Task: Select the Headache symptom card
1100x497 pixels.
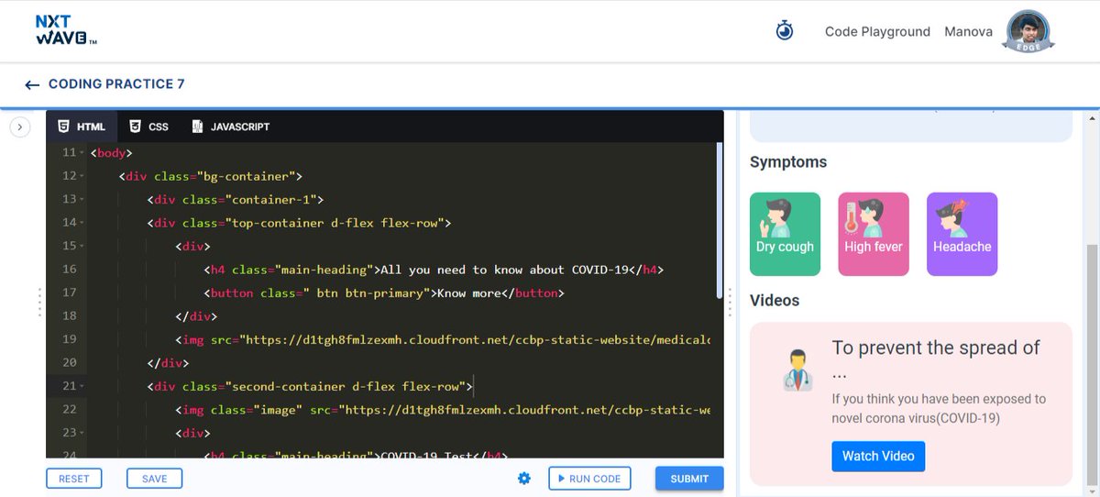Action: (x=962, y=234)
